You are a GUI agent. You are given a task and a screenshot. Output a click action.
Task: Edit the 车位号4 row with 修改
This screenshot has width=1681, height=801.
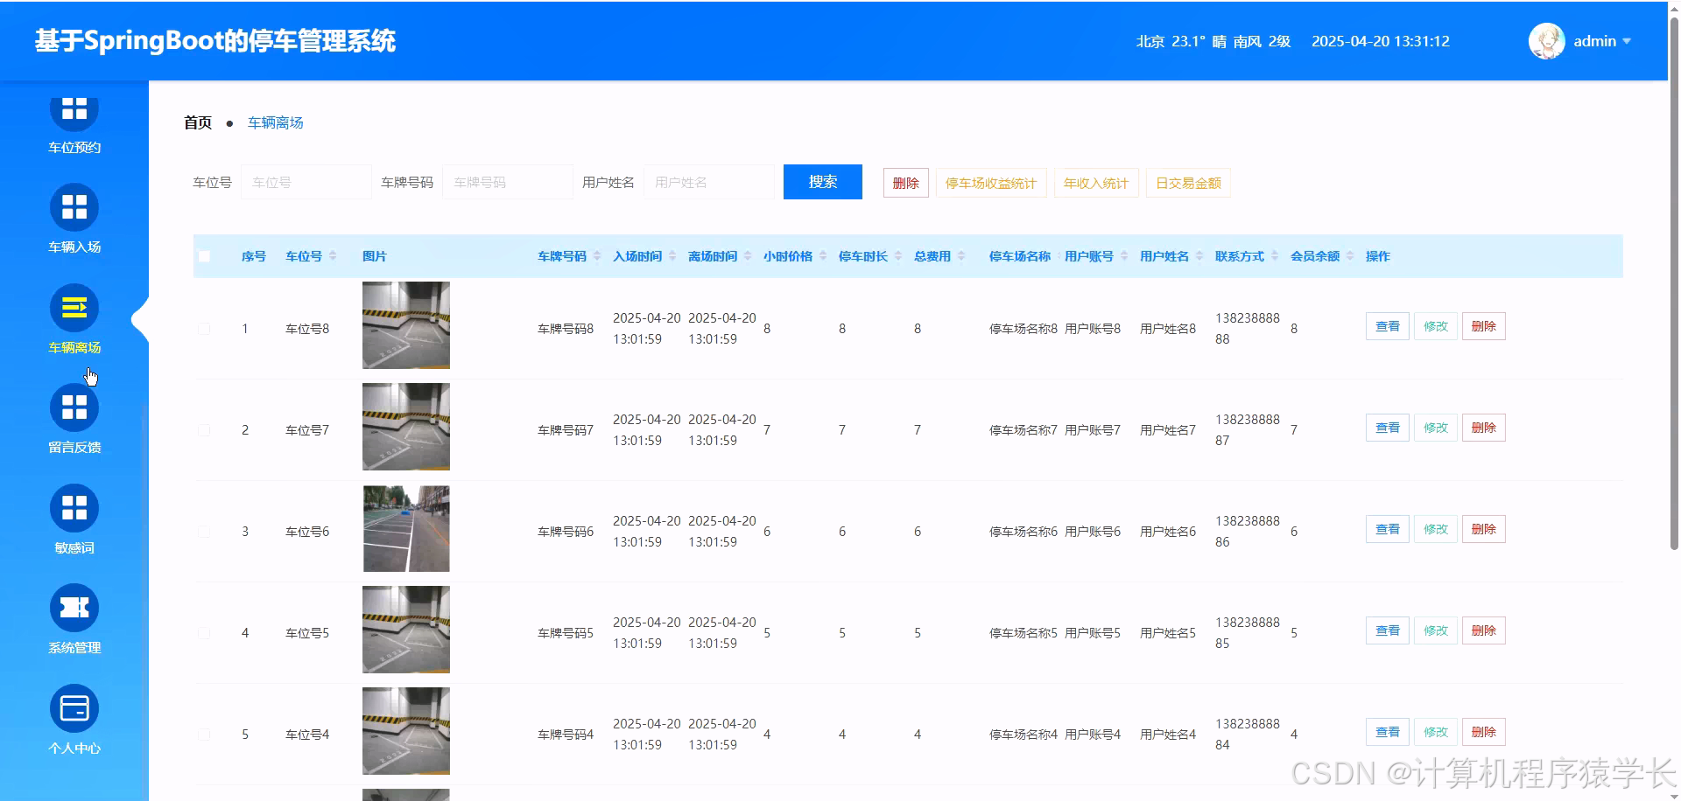point(1435,732)
